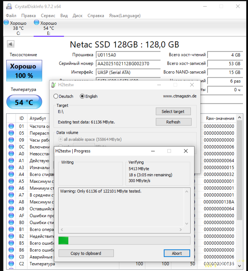
Task: Select disk C: health status icon
Action: click(x=6, y=23)
